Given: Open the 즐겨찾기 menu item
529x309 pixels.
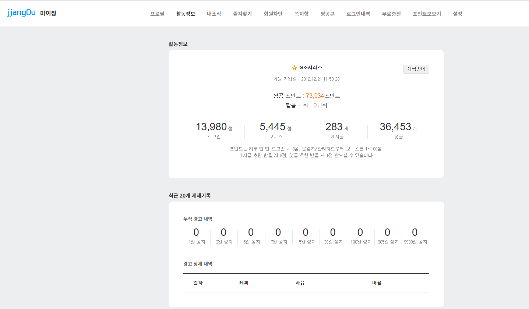Looking at the screenshot, I should (x=242, y=14).
